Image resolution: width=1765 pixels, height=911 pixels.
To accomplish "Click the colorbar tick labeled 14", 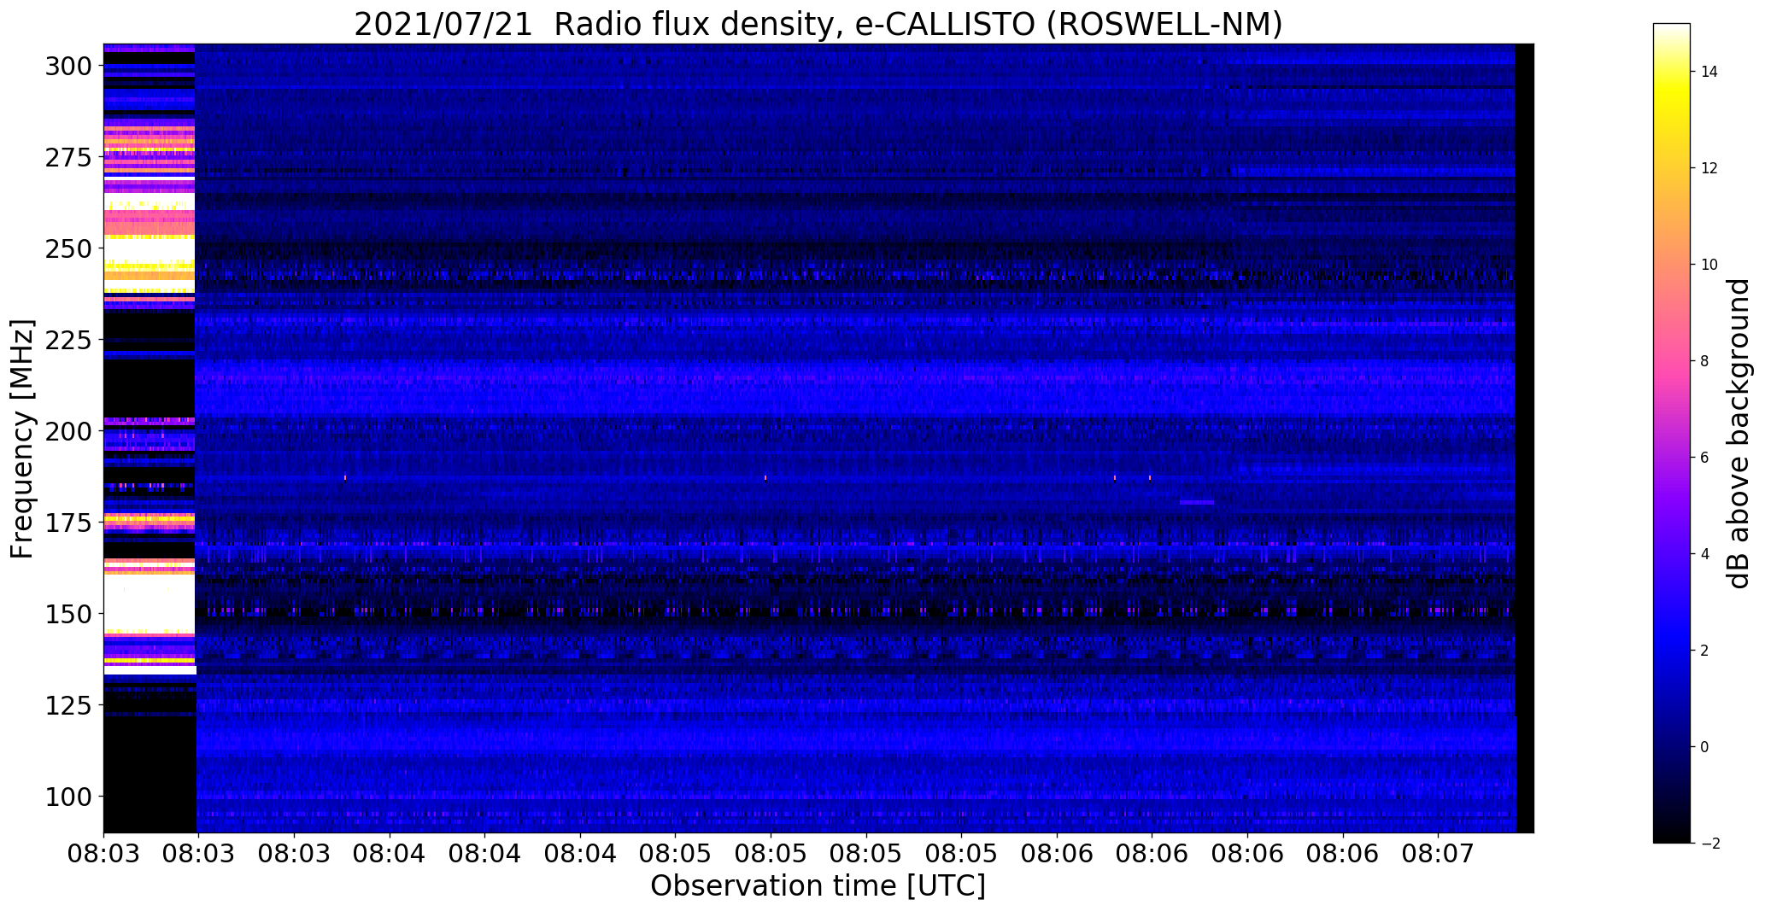I will (x=1709, y=72).
